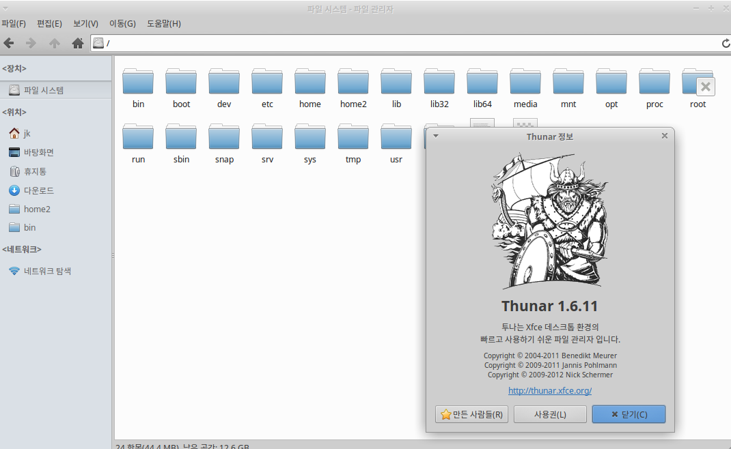
Task: Open the snap folder
Action: [224, 143]
